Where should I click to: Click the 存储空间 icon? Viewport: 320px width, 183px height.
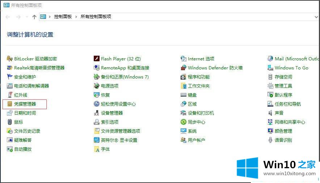coord(270,77)
